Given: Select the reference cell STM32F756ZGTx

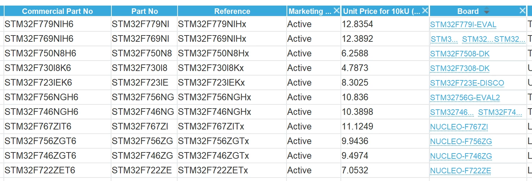Looking at the screenshot, I should pyautogui.click(x=213, y=141).
